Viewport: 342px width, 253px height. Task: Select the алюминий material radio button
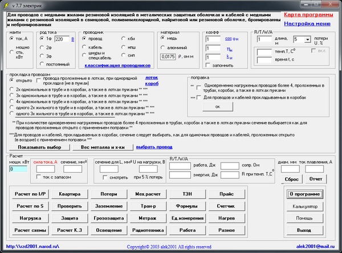click(164, 47)
